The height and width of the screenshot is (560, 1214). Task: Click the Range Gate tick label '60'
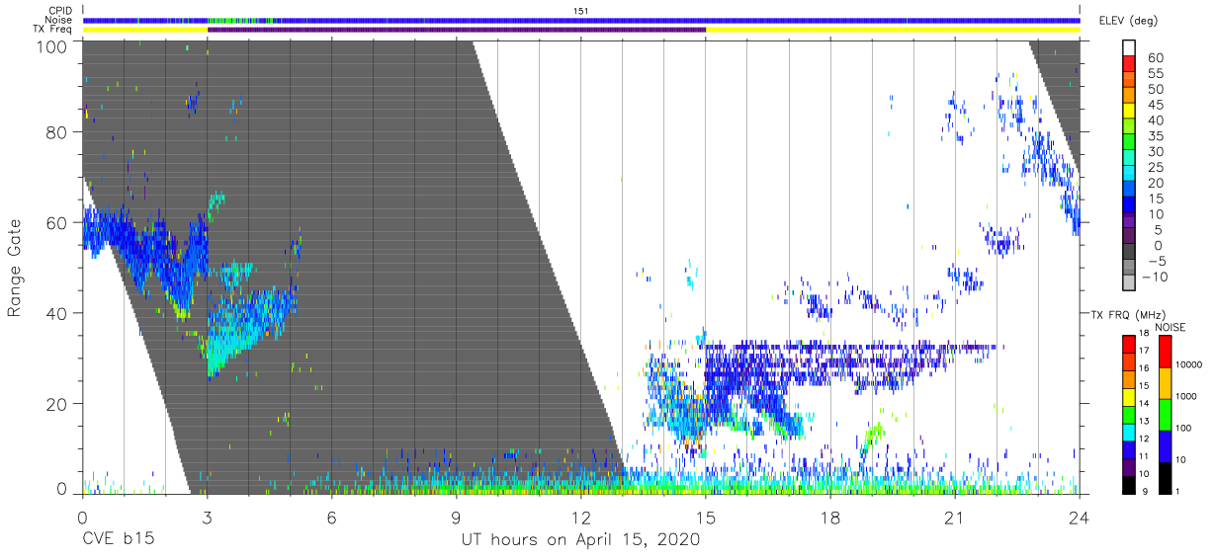point(55,222)
